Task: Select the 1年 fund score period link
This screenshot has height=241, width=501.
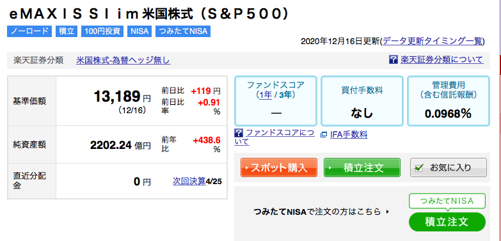Action: tap(266, 95)
